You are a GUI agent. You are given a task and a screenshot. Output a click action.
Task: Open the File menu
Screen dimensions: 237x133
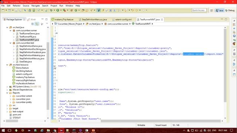tap(3, 6)
